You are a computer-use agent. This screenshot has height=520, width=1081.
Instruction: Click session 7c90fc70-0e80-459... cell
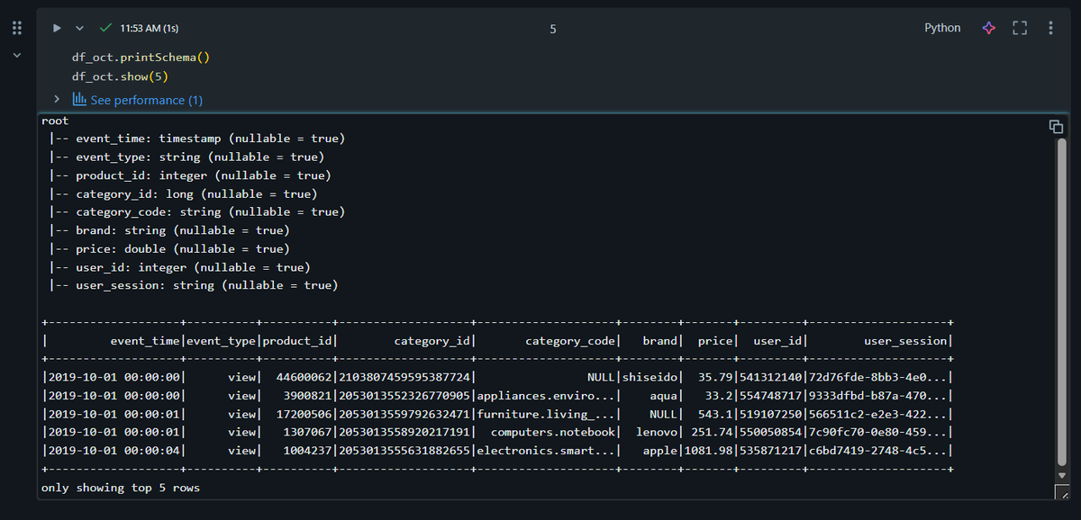878,432
